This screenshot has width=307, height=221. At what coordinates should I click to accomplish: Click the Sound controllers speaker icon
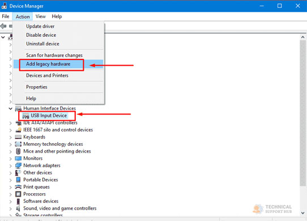tap(18, 209)
